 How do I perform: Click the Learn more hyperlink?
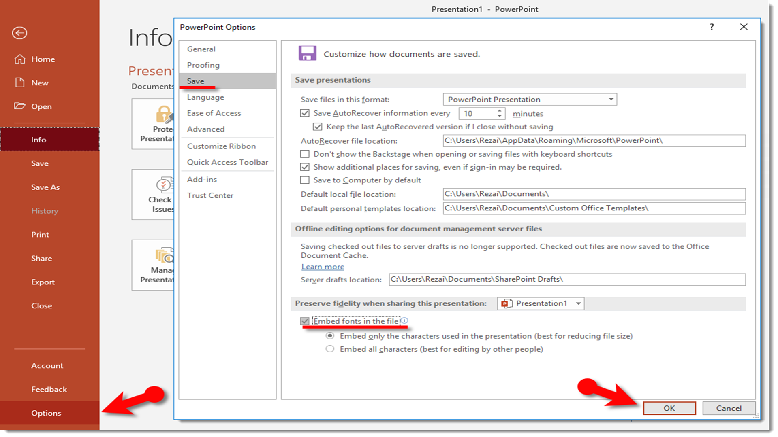coord(322,266)
